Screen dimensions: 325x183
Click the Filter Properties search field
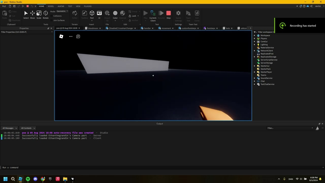(26, 32)
